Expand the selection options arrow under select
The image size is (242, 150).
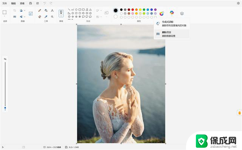(x=5, y=16)
